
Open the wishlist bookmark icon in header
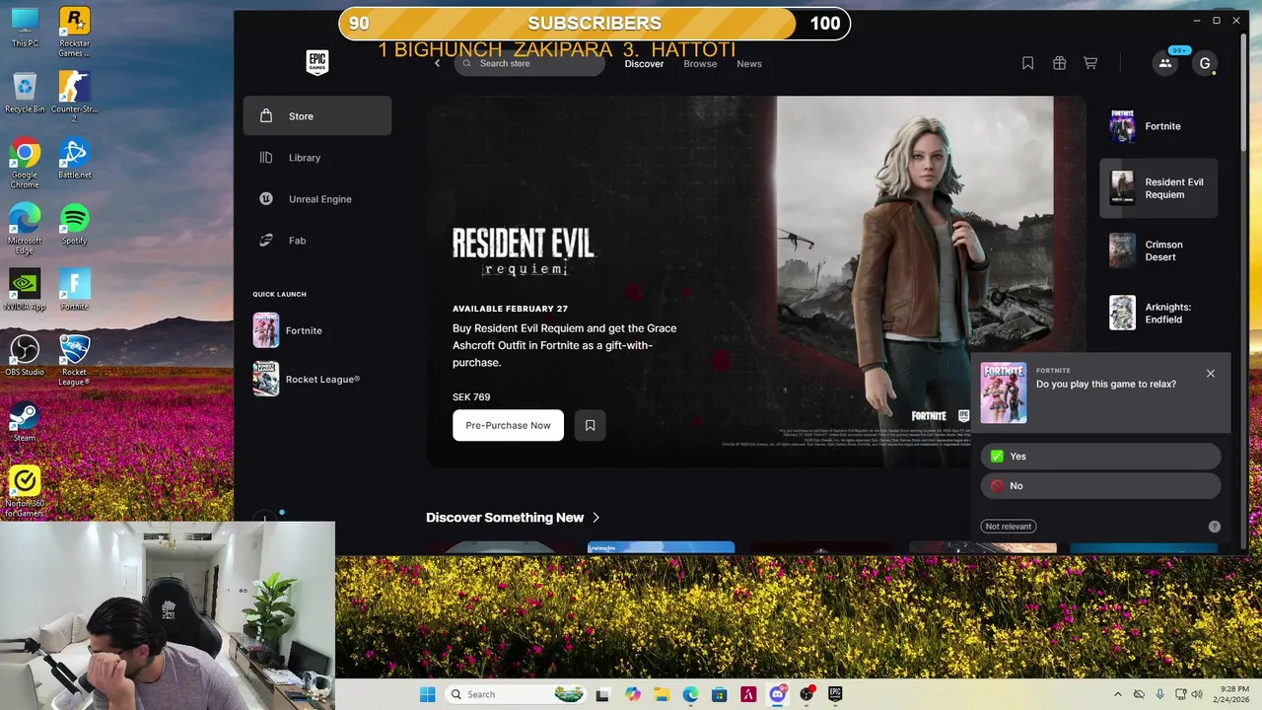1027,63
